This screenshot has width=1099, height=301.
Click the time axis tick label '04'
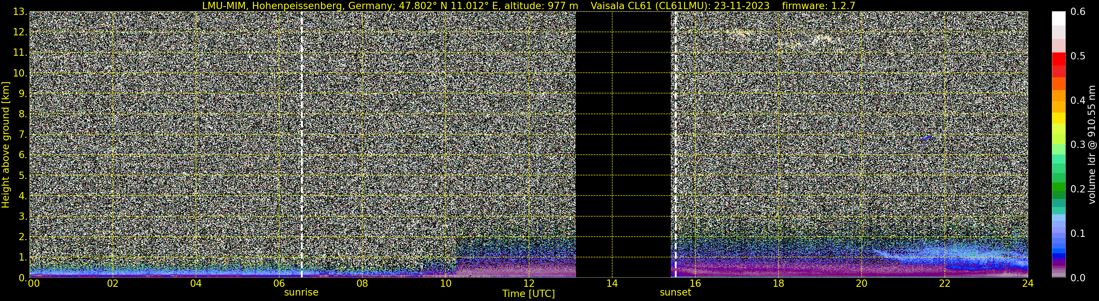[x=196, y=284]
